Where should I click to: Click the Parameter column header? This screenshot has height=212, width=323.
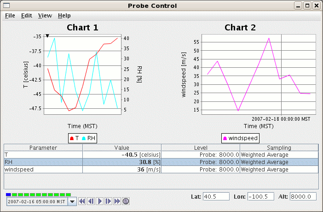[x=43, y=147]
